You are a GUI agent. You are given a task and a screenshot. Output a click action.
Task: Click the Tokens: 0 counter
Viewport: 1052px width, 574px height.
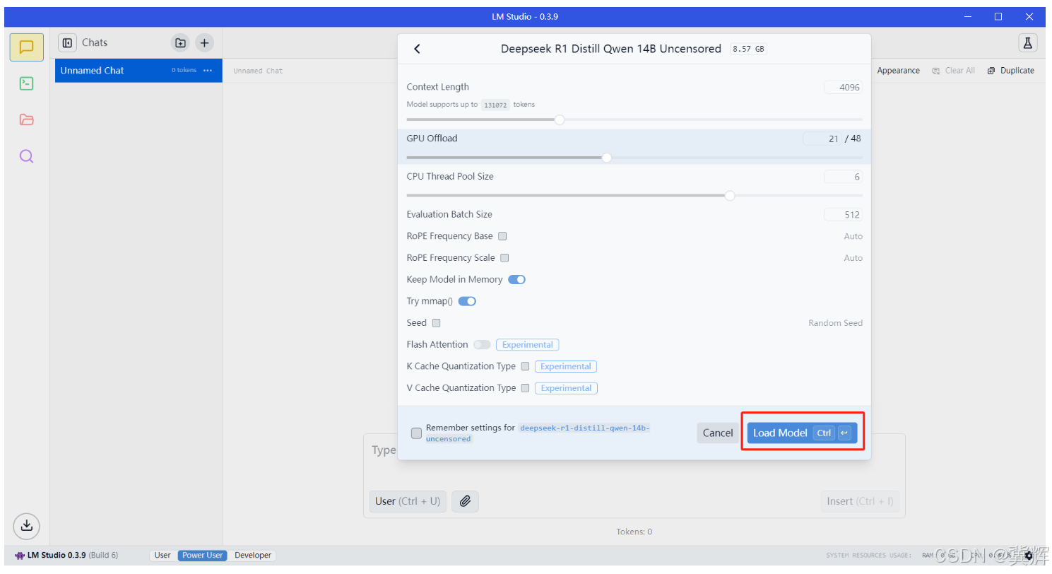tap(634, 532)
